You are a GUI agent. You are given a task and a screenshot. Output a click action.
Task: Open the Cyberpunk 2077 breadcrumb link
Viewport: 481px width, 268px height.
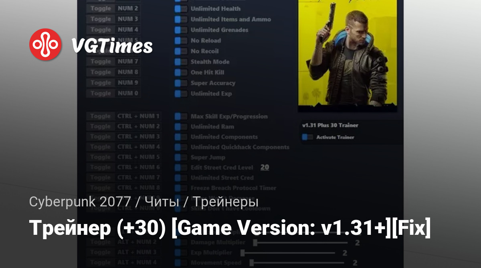point(80,202)
